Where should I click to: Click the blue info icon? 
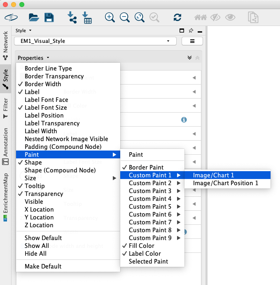[184, 120]
